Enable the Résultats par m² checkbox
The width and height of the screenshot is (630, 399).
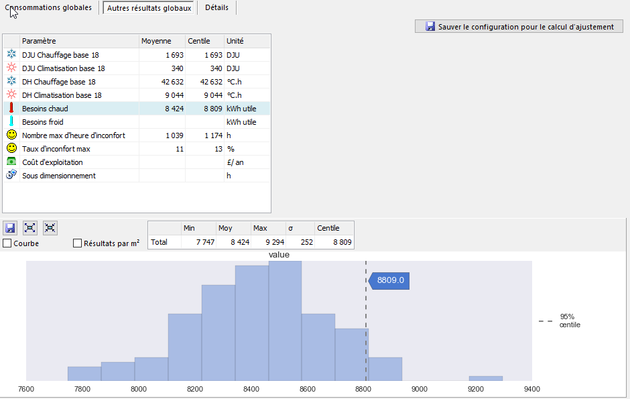point(77,243)
